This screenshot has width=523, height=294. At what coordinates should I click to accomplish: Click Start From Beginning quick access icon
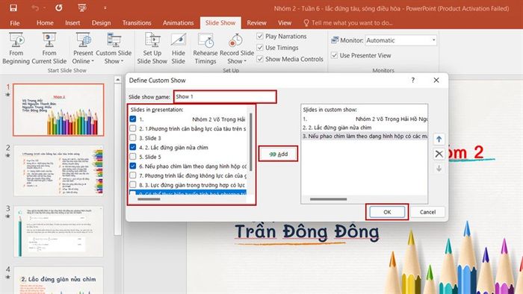pyautogui.click(x=82, y=8)
